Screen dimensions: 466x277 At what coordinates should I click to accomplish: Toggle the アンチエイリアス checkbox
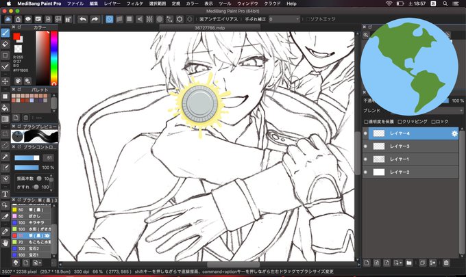point(201,19)
